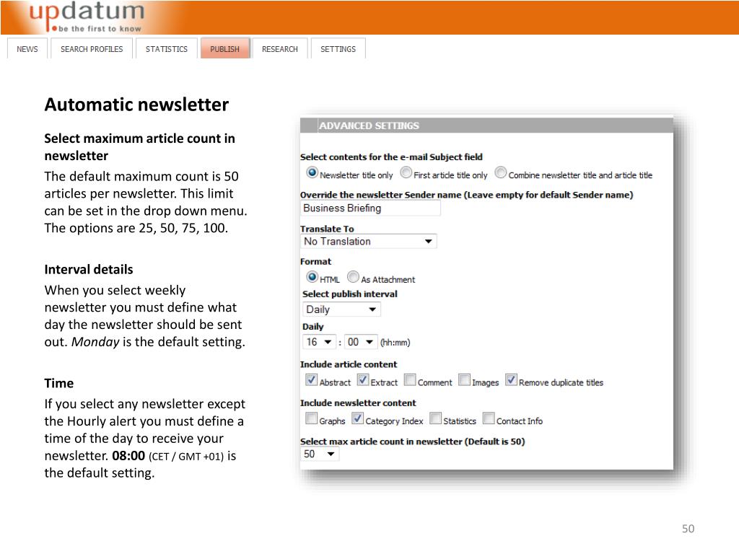Switch to the SEARCH PROFILES tab
The width and height of the screenshot is (739, 554).
pyautogui.click(x=92, y=48)
